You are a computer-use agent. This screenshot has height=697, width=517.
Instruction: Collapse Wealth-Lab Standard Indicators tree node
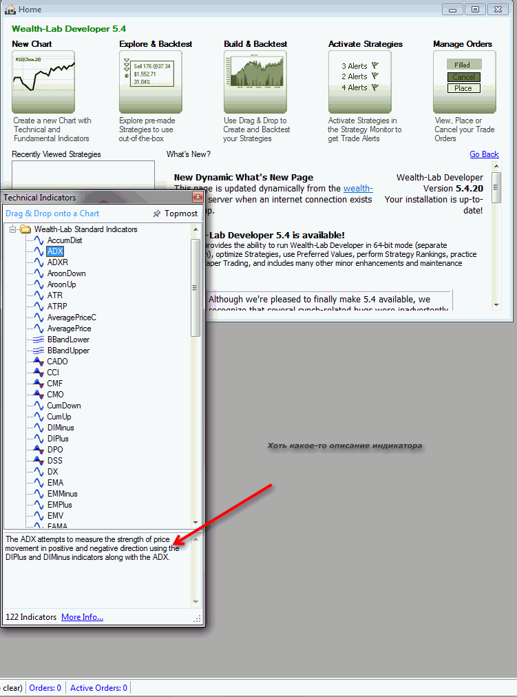13,229
